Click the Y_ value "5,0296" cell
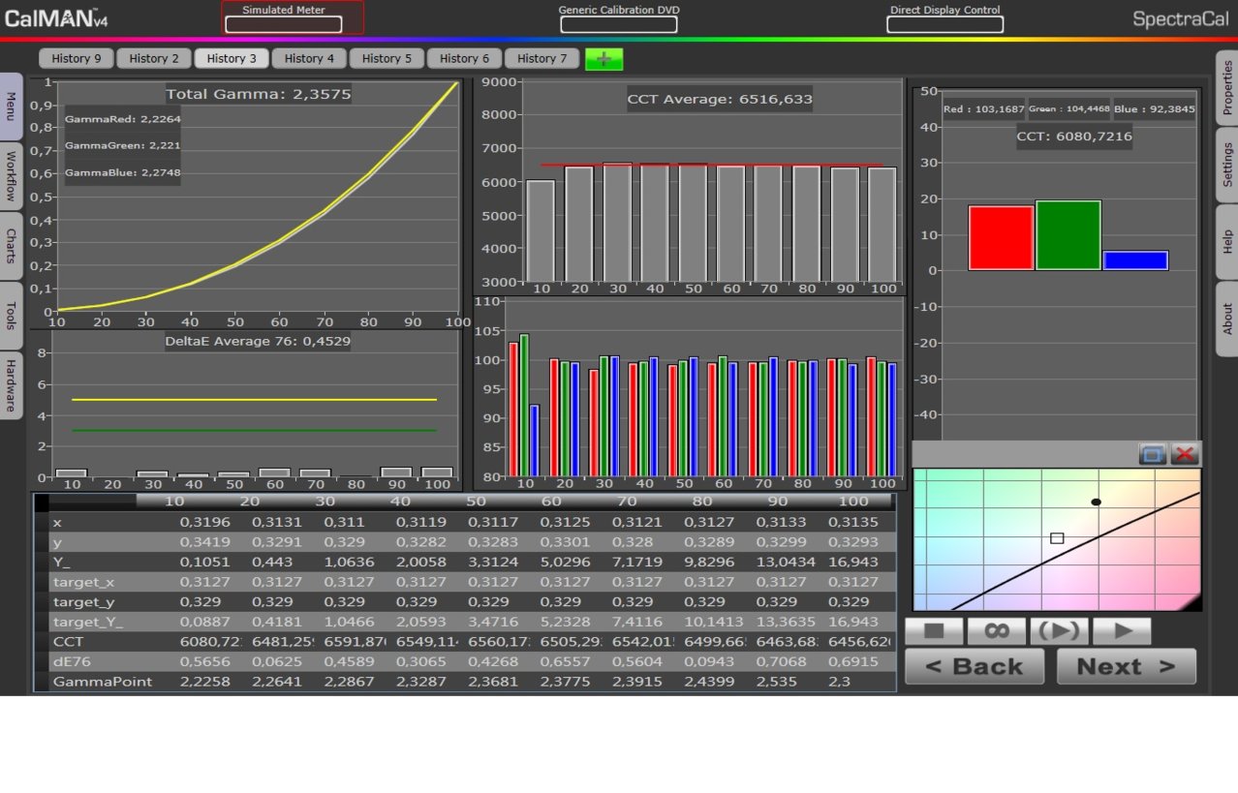 (x=565, y=562)
